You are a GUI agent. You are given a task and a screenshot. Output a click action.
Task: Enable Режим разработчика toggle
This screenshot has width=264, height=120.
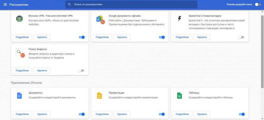coord(258,5)
